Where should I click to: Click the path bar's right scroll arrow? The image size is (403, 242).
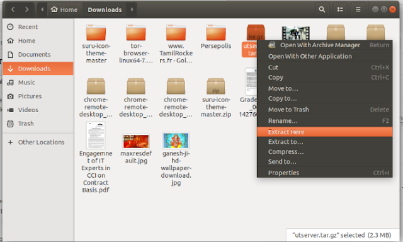(132, 9)
